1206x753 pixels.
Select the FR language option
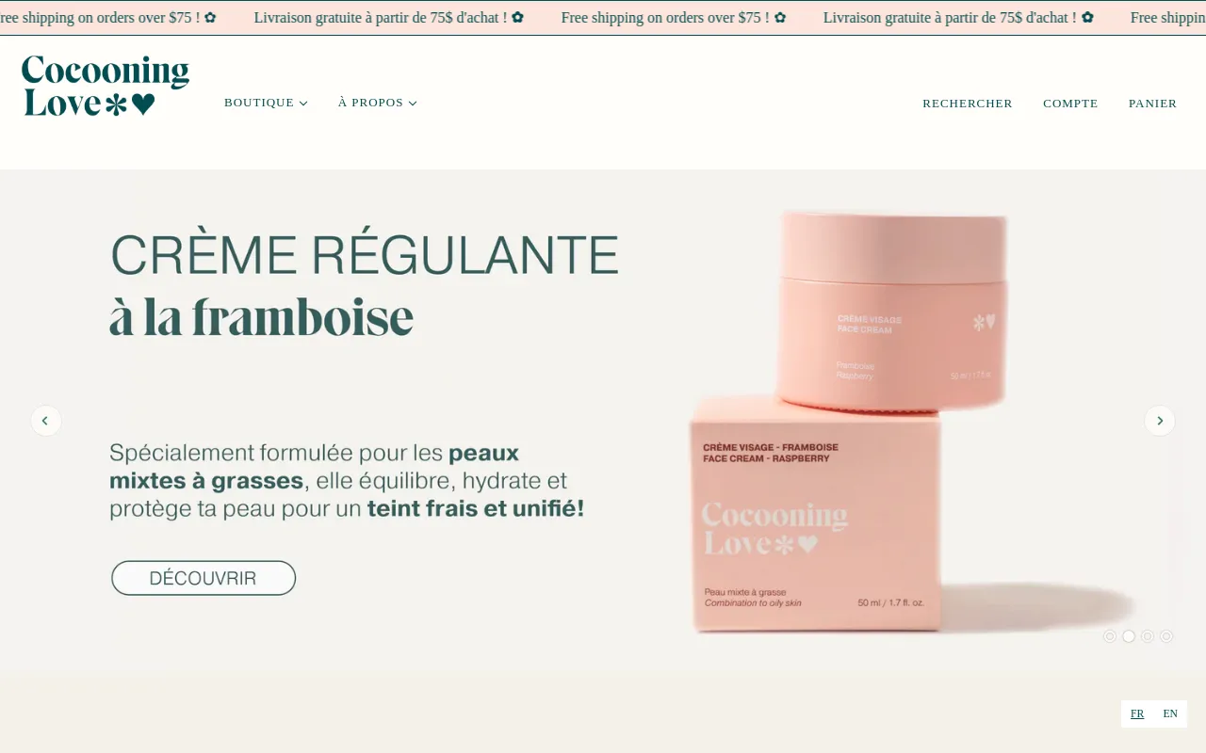pos(1137,713)
